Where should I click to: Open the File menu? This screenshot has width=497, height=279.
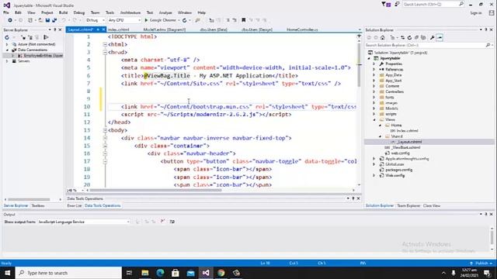(x=6, y=12)
